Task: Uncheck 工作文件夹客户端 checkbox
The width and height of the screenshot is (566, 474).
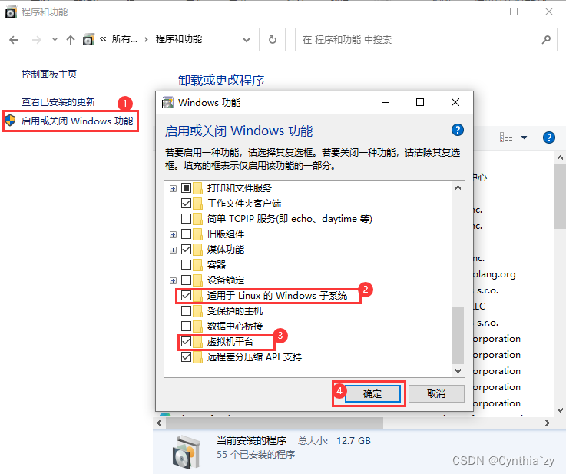Action: click(x=187, y=204)
